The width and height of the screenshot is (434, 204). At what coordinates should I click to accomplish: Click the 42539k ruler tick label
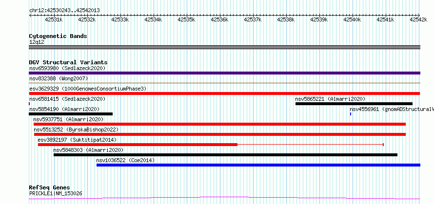[x=319, y=19]
